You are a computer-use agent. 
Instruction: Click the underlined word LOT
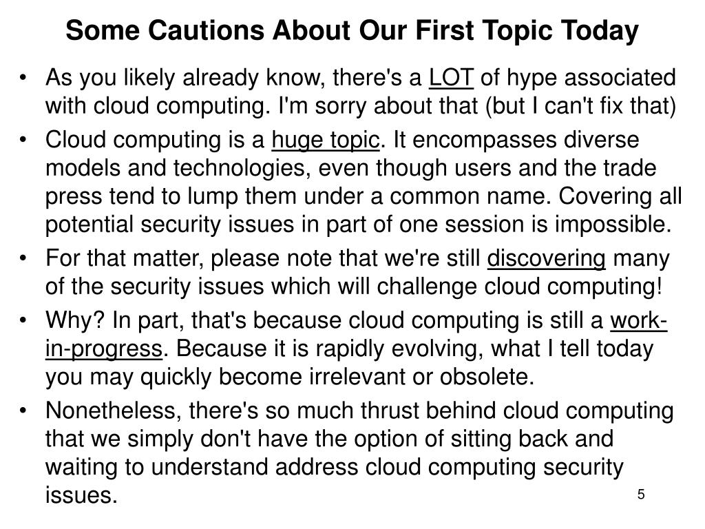pyautogui.click(x=451, y=77)
